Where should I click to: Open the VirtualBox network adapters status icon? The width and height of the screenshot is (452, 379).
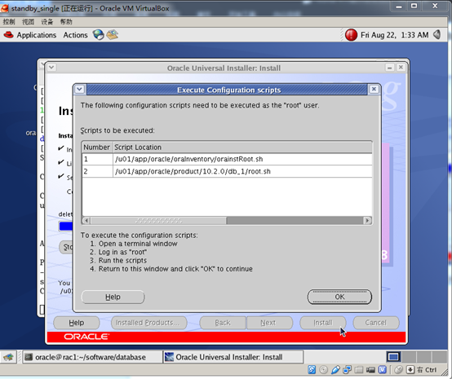click(347, 370)
